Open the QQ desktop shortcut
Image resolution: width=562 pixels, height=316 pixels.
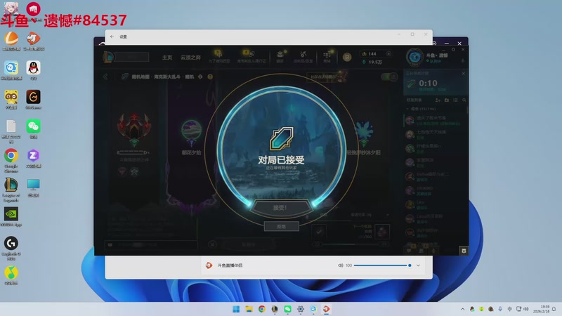pyautogui.click(x=33, y=70)
